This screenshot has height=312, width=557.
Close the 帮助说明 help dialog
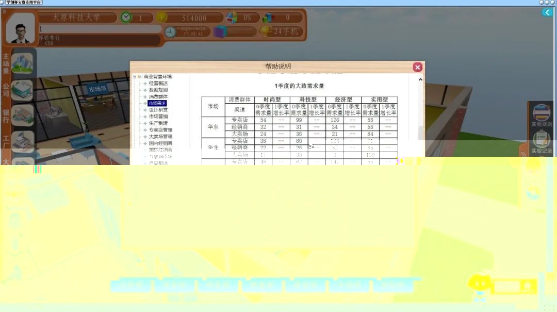click(x=417, y=67)
